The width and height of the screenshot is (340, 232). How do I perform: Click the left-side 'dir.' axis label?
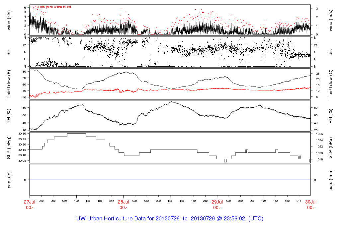tap(9, 52)
